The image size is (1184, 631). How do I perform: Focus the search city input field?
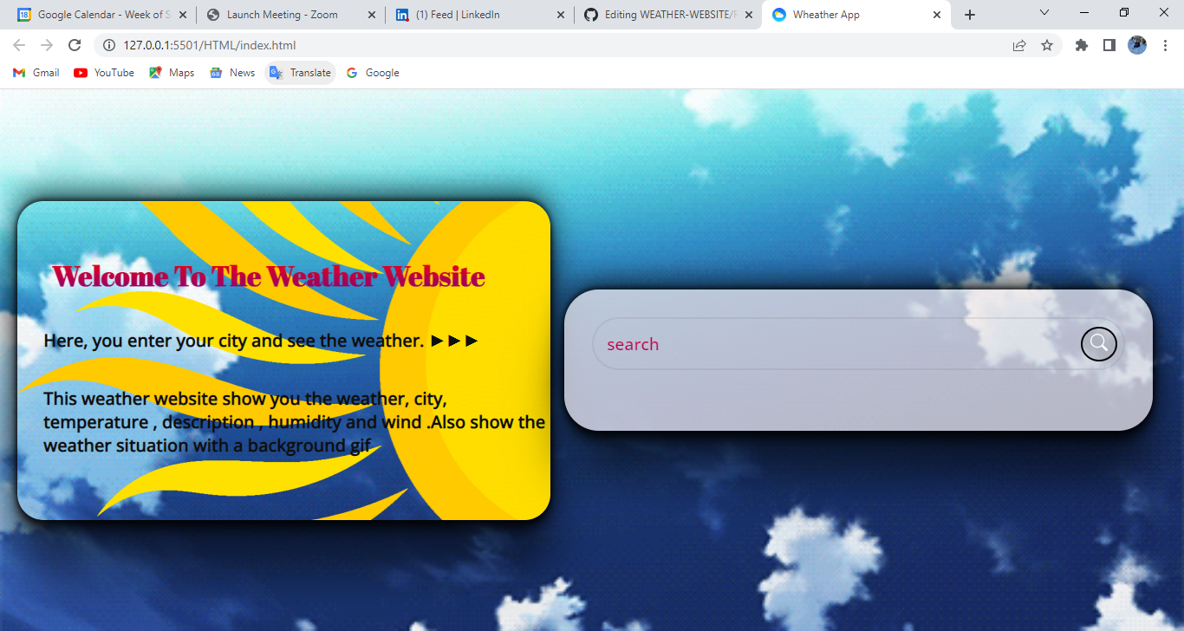point(858,344)
